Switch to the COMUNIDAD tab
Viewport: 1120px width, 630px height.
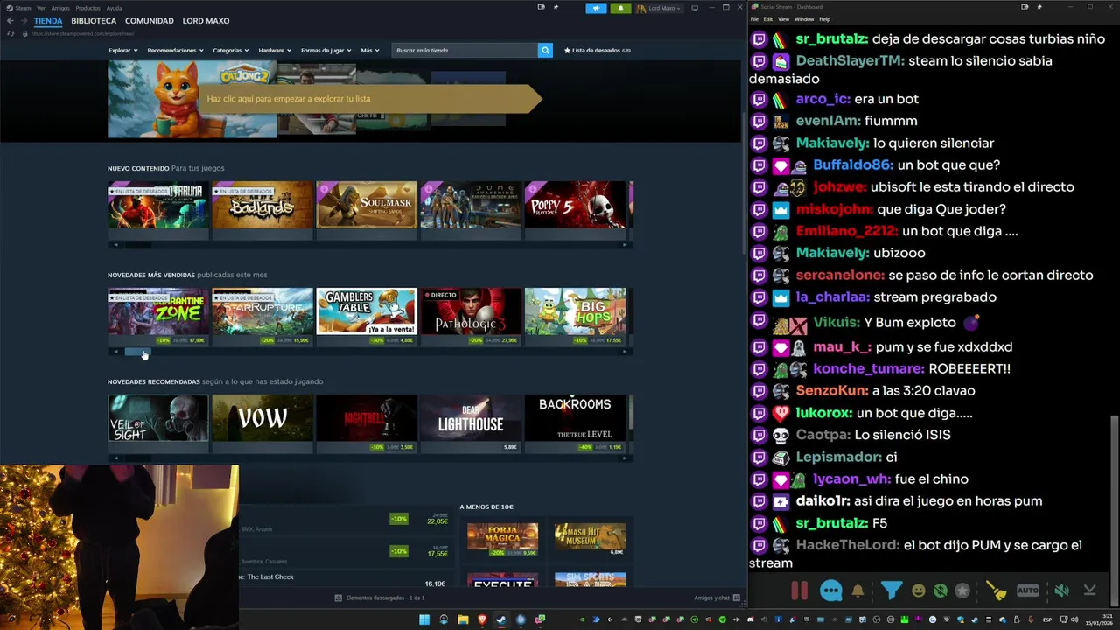(x=150, y=21)
